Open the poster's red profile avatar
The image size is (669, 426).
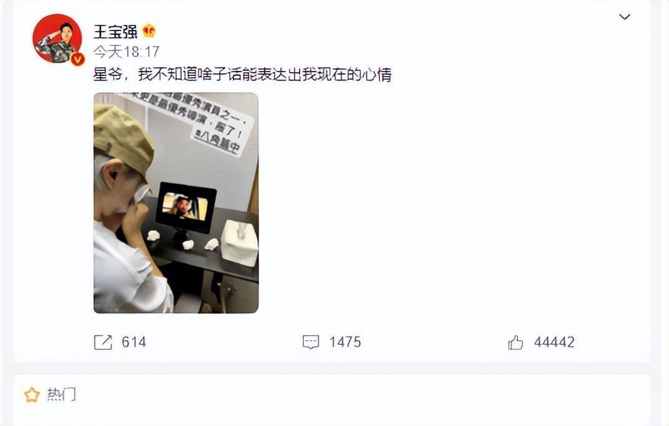pyautogui.click(x=57, y=39)
